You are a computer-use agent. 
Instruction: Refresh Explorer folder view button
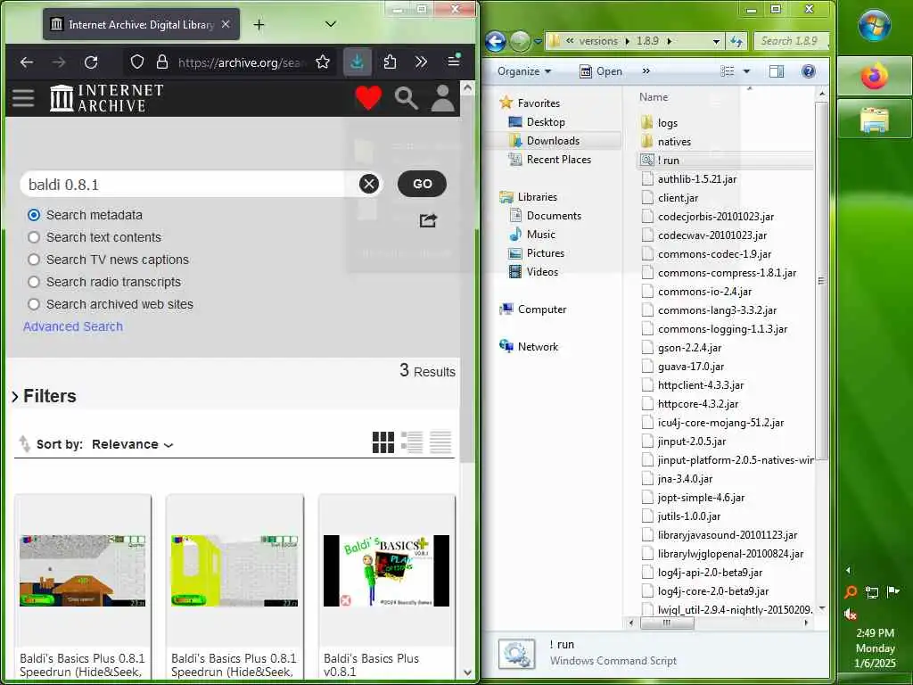pos(736,41)
